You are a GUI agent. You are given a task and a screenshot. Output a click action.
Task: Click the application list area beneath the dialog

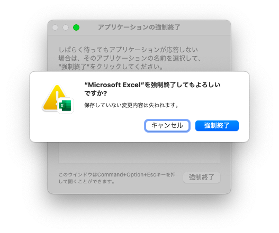[139, 153]
